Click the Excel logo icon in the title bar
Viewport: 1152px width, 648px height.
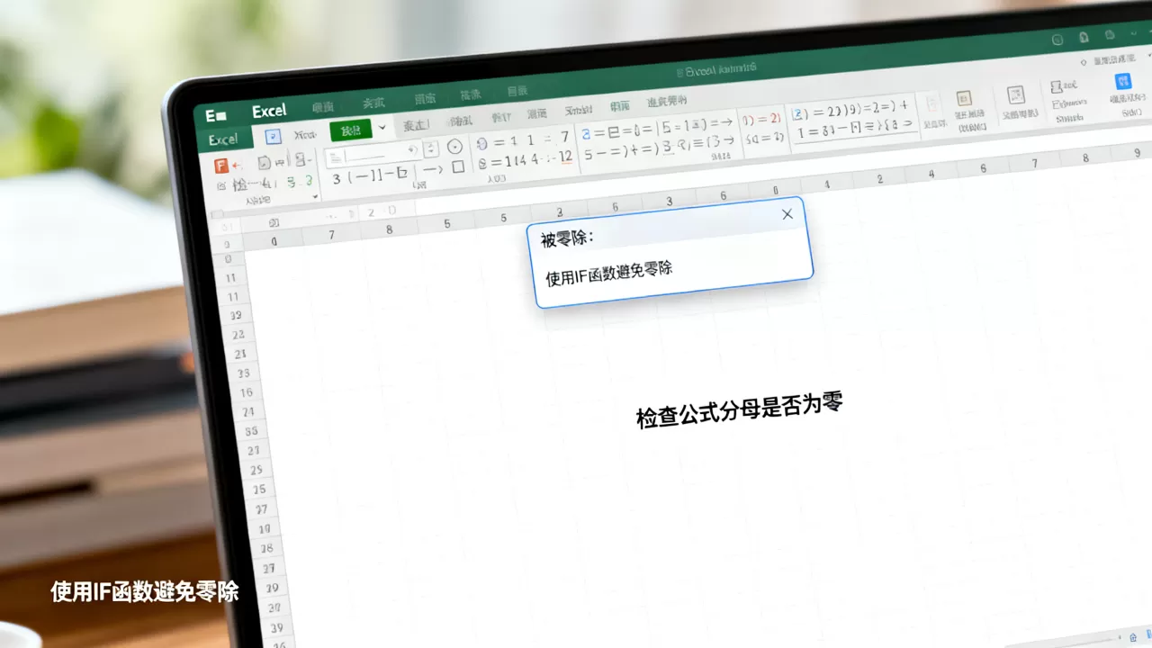(x=215, y=115)
